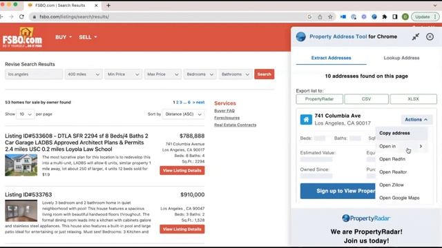Open the Sort by Distance (ASC) dropdown
The height and width of the screenshot is (248, 442).
(184, 114)
